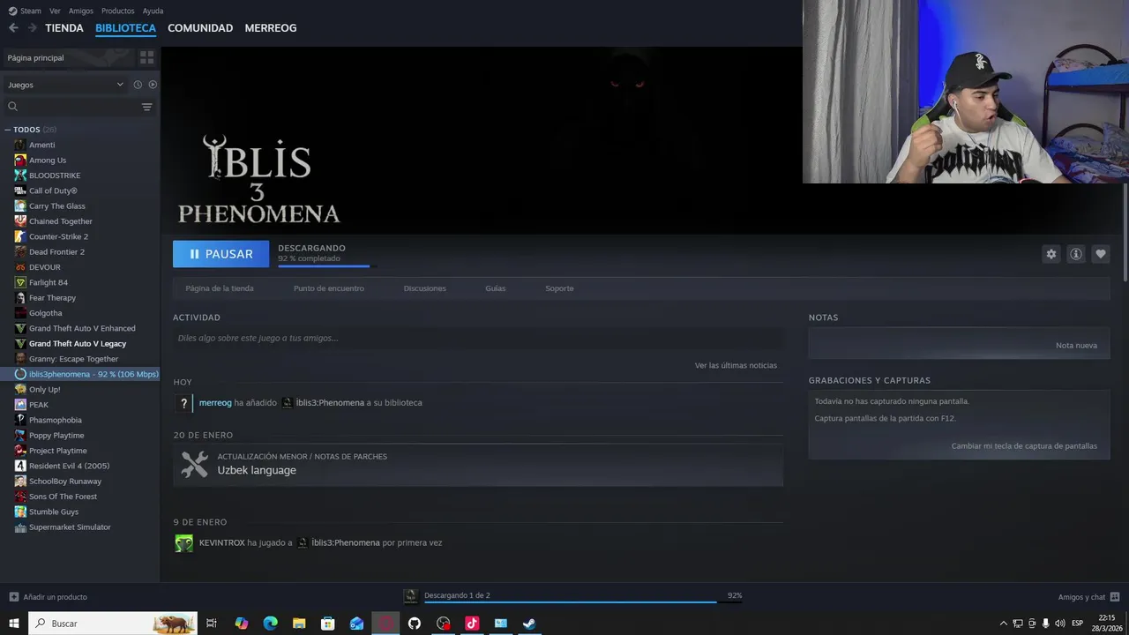The height and width of the screenshot is (635, 1129).
Task: Open the Windows Start menu
Action: pyautogui.click(x=13, y=624)
